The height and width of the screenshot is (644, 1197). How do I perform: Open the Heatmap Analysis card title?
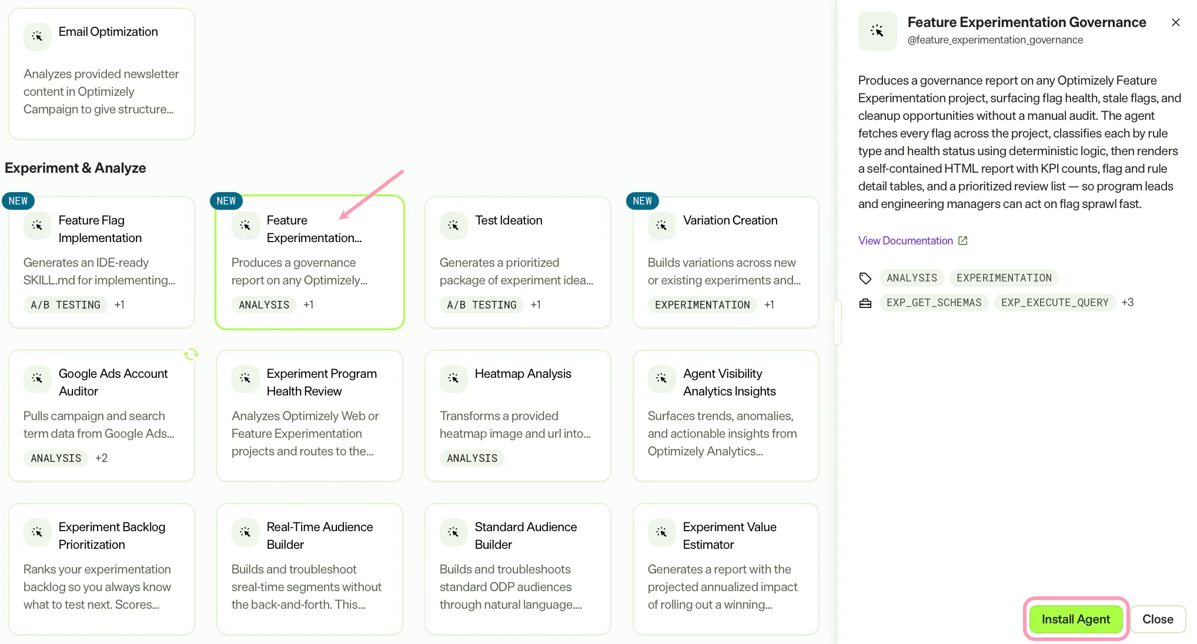point(523,374)
